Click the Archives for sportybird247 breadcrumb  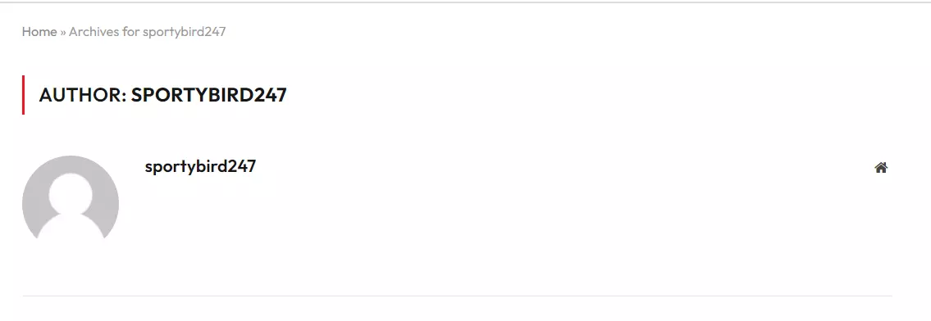148,31
